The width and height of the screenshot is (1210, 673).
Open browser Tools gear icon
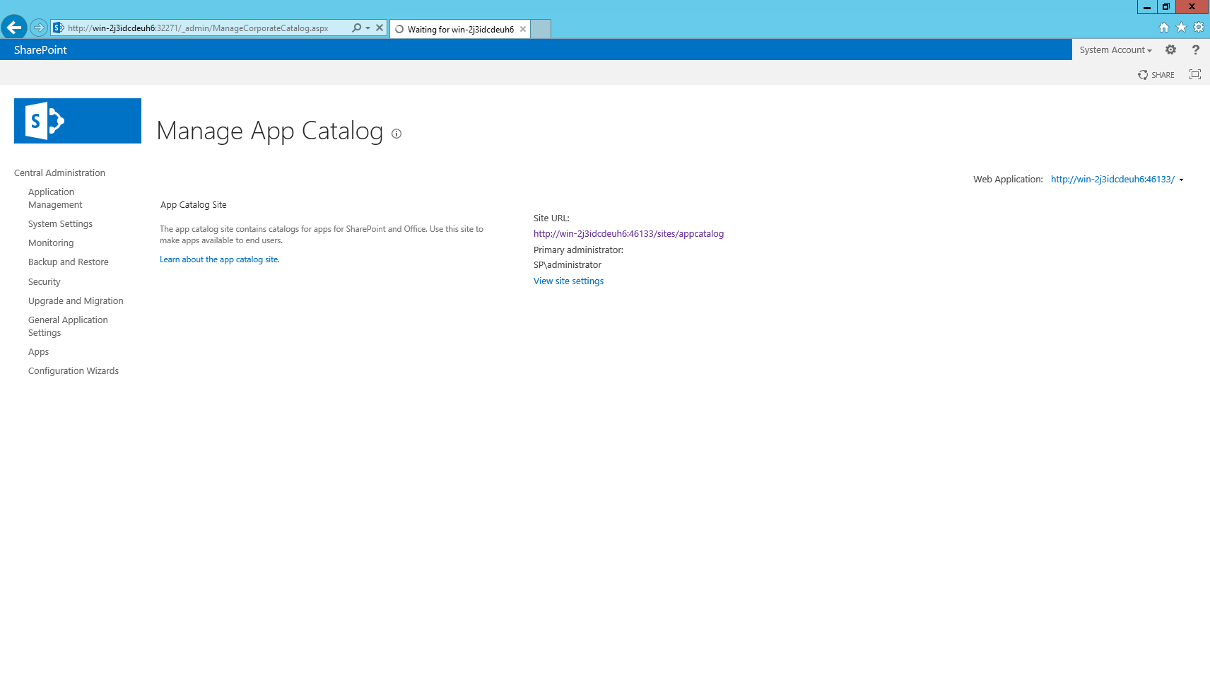coord(1199,28)
